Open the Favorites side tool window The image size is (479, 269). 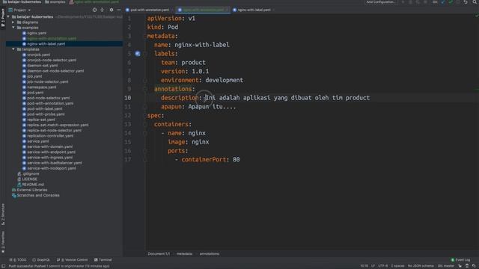3,242
